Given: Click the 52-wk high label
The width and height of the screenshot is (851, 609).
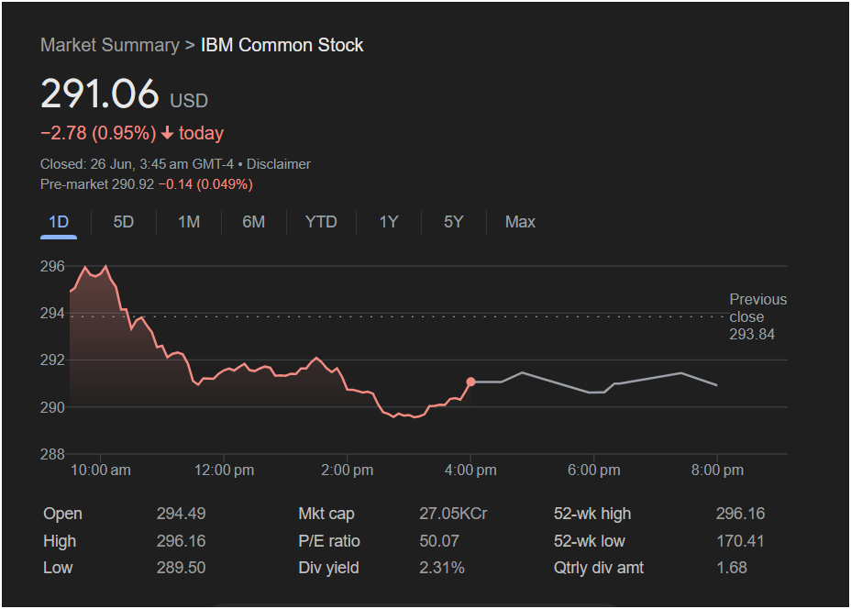Looking at the screenshot, I should tap(592, 514).
